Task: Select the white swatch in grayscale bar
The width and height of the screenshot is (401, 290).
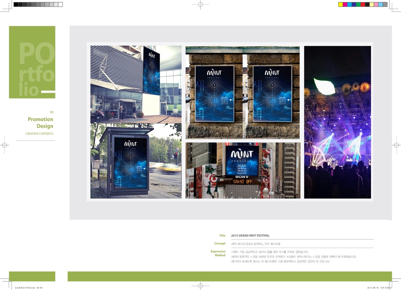Action: tap(60, 4)
